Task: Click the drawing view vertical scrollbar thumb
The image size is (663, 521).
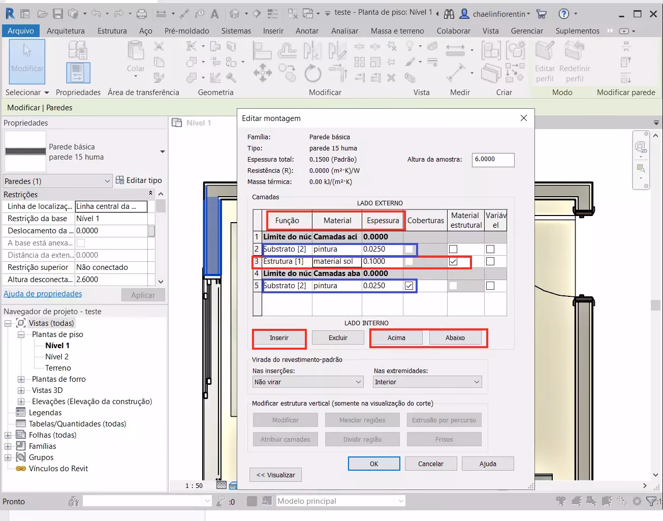Action: pos(655,305)
